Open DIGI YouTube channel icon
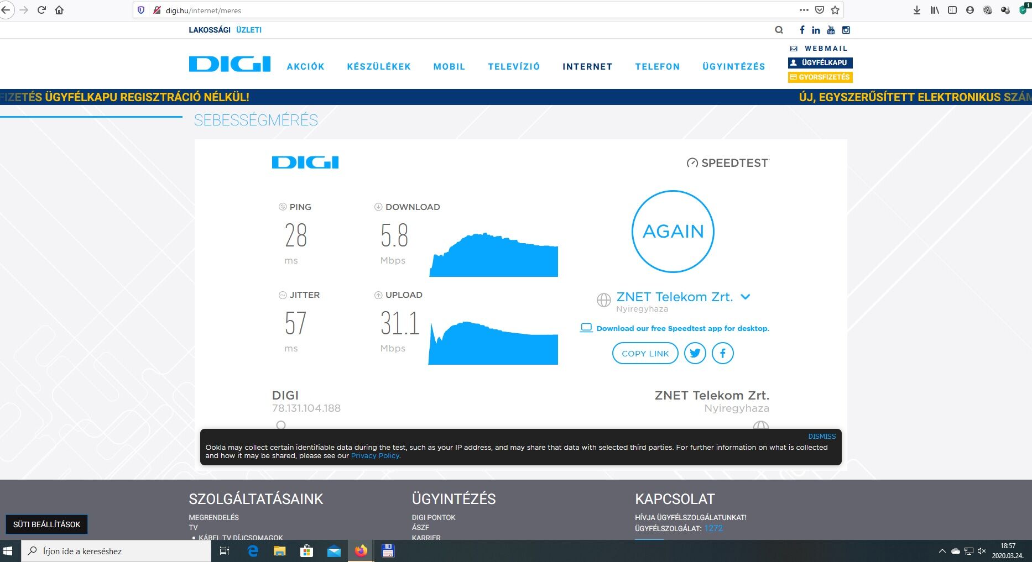 (831, 30)
